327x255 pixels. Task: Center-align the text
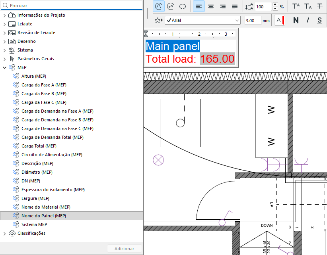point(211,6)
